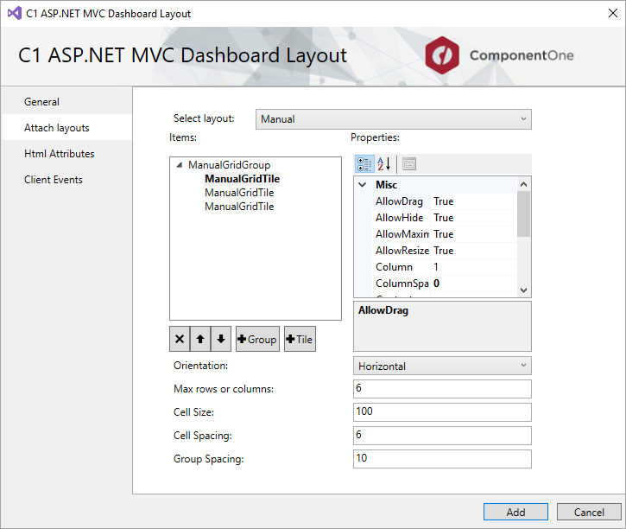Open the Select layout dropdown
Image resolution: width=626 pixels, height=529 pixels.
(394, 119)
